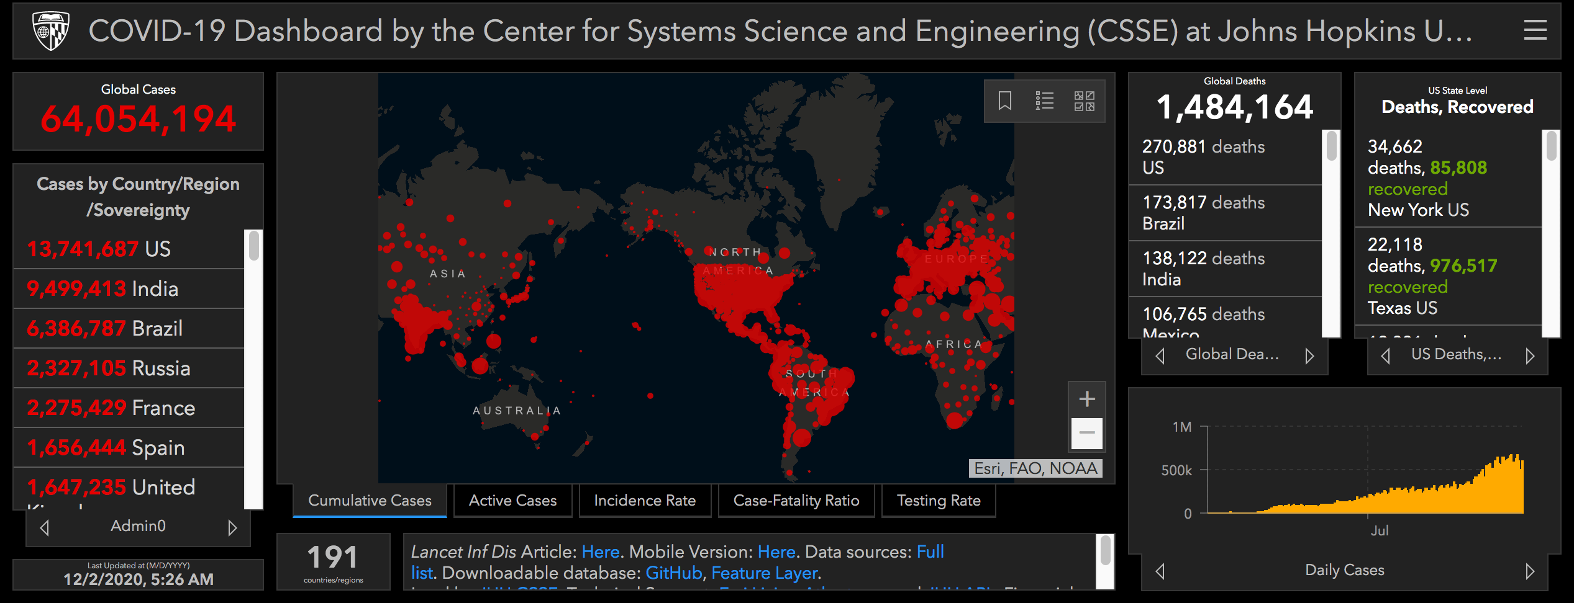Click 'Deaths, Recovered' US State Level heading
The height and width of the screenshot is (603, 1574).
1457,107
